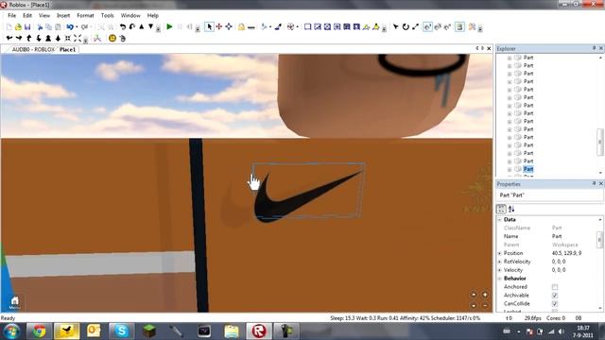Click the diagonal resize arrow tool
The width and height of the screenshot is (605, 340).
pos(415,26)
